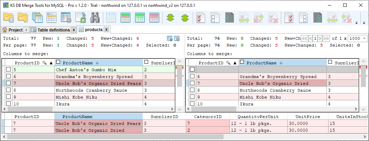This screenshot has width=369, height=141.
Task: Merge selected rows to the left
Action: 332,18
